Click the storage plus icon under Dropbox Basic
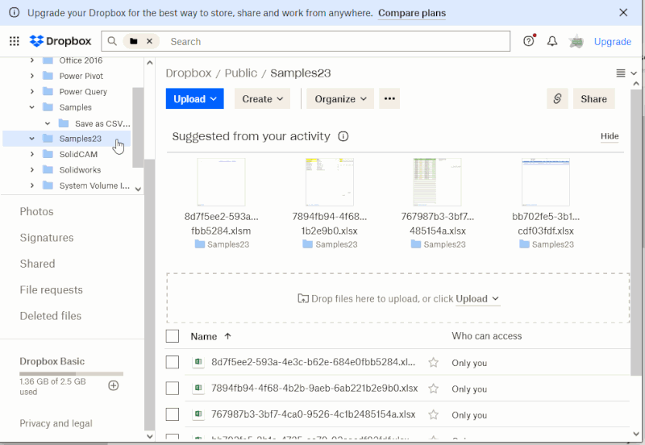645x445 pixels. pyautogui.click(x=114, y=385)
